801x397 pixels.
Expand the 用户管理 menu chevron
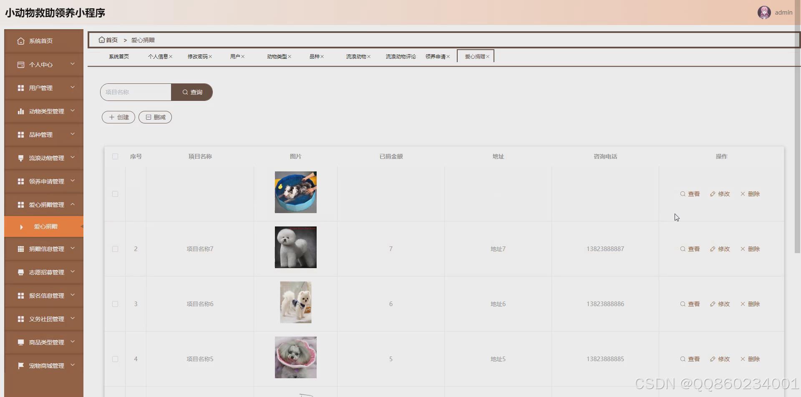(x=73, y=87)
